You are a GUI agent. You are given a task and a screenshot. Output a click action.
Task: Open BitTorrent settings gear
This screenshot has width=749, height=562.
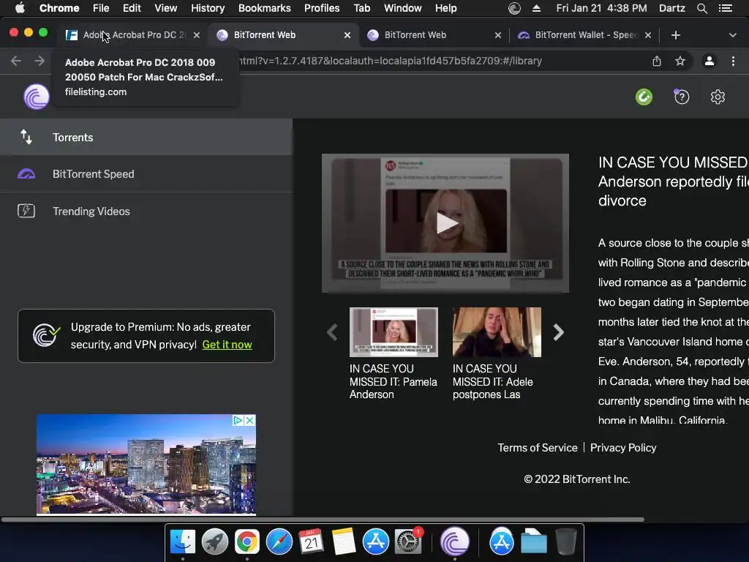point(718,97)
